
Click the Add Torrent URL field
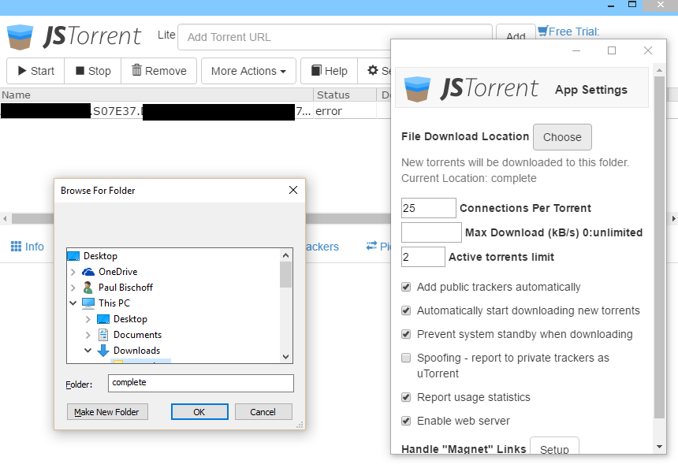pyautogui.click(x=335, y=37)
